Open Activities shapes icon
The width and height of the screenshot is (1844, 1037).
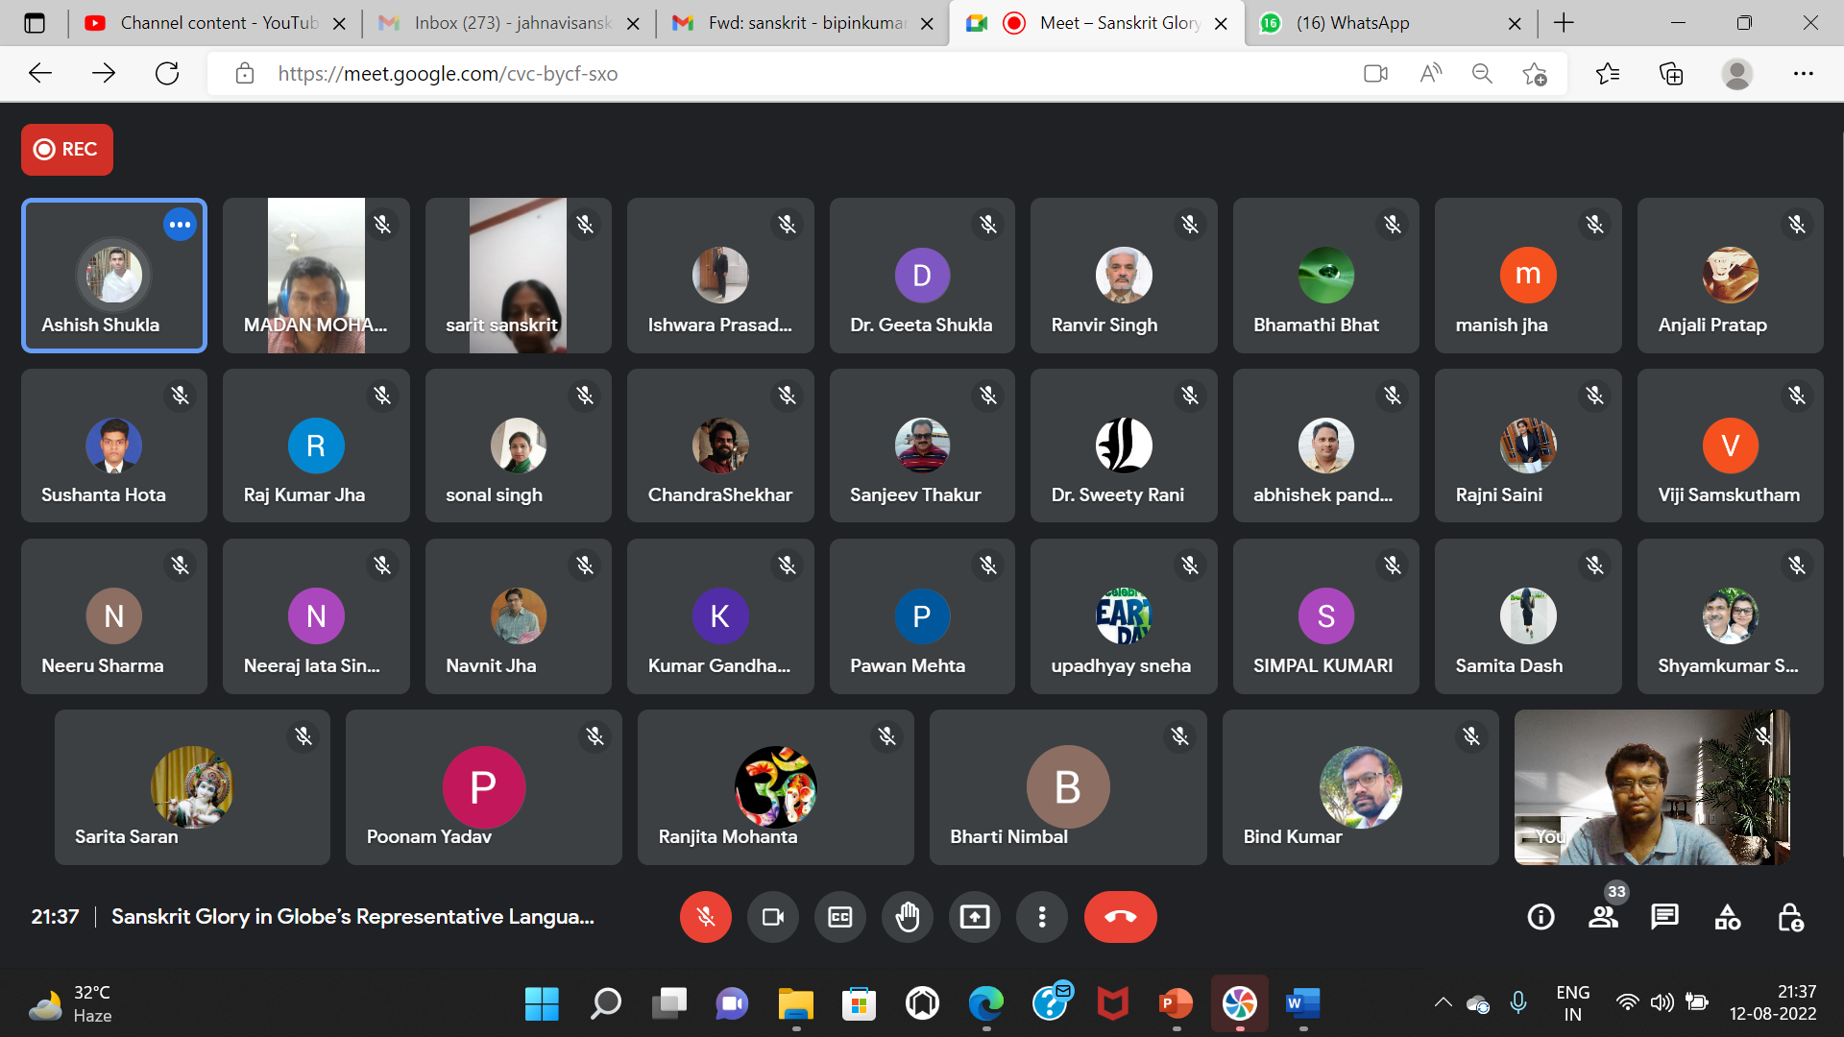click(x=1727, y=917)
